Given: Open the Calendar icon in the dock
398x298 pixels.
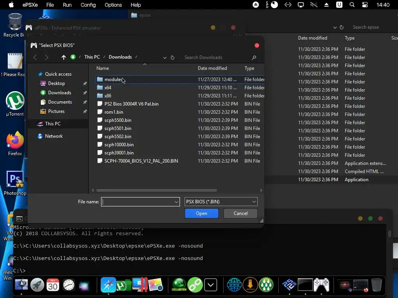Looking at the screenshot, I should (53, 285).
